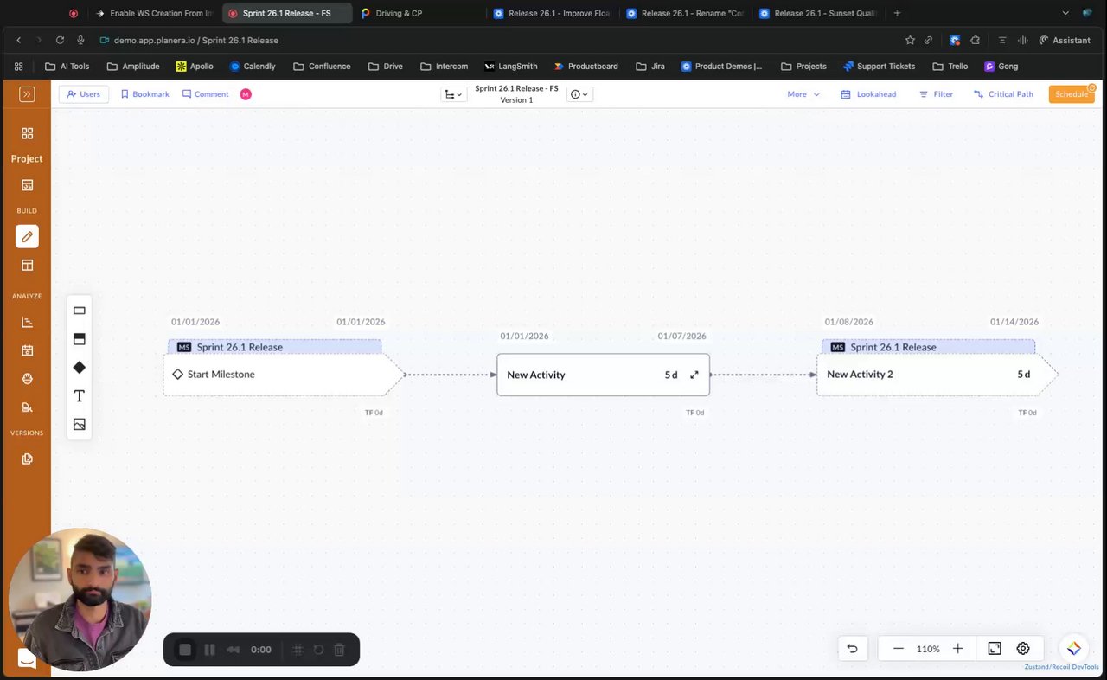The height and width of the screenshot is (680, 1107).
Task: Open the hard hat resources icon
Action: click(27, 379)
